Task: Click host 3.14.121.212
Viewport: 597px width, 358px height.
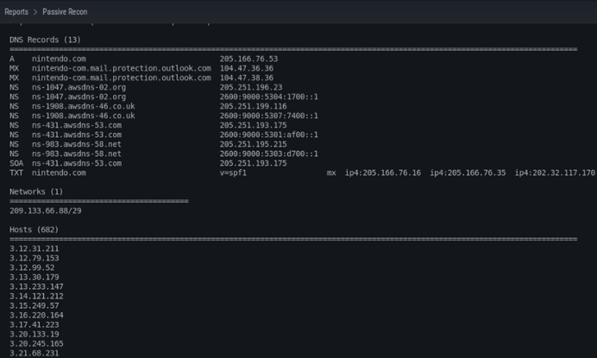Action: [36, 296]
